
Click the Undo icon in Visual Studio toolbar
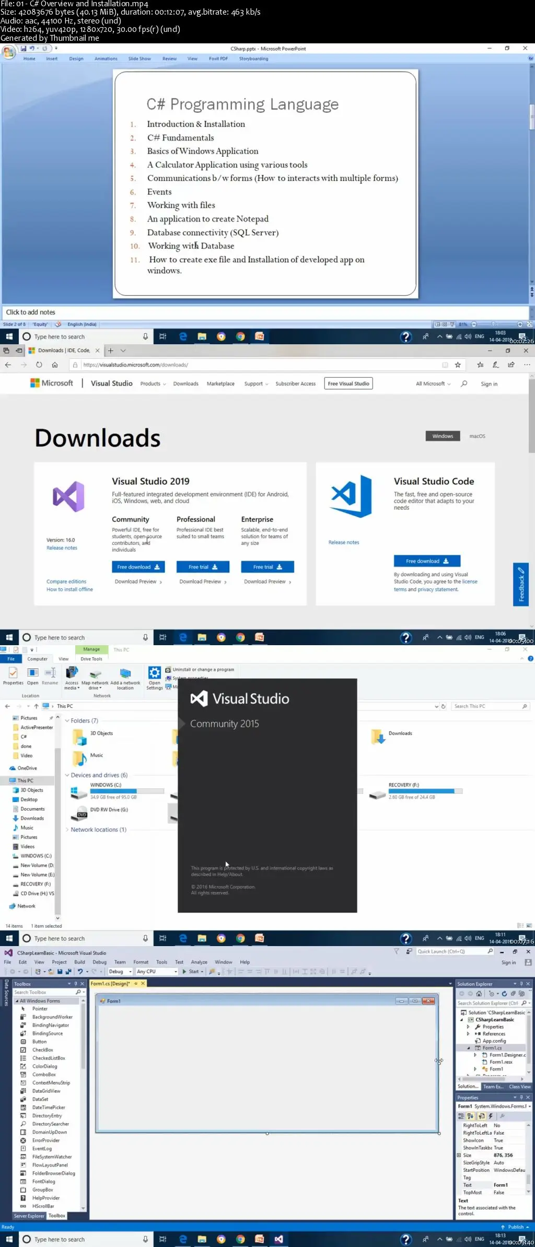(x=80, y=972)
